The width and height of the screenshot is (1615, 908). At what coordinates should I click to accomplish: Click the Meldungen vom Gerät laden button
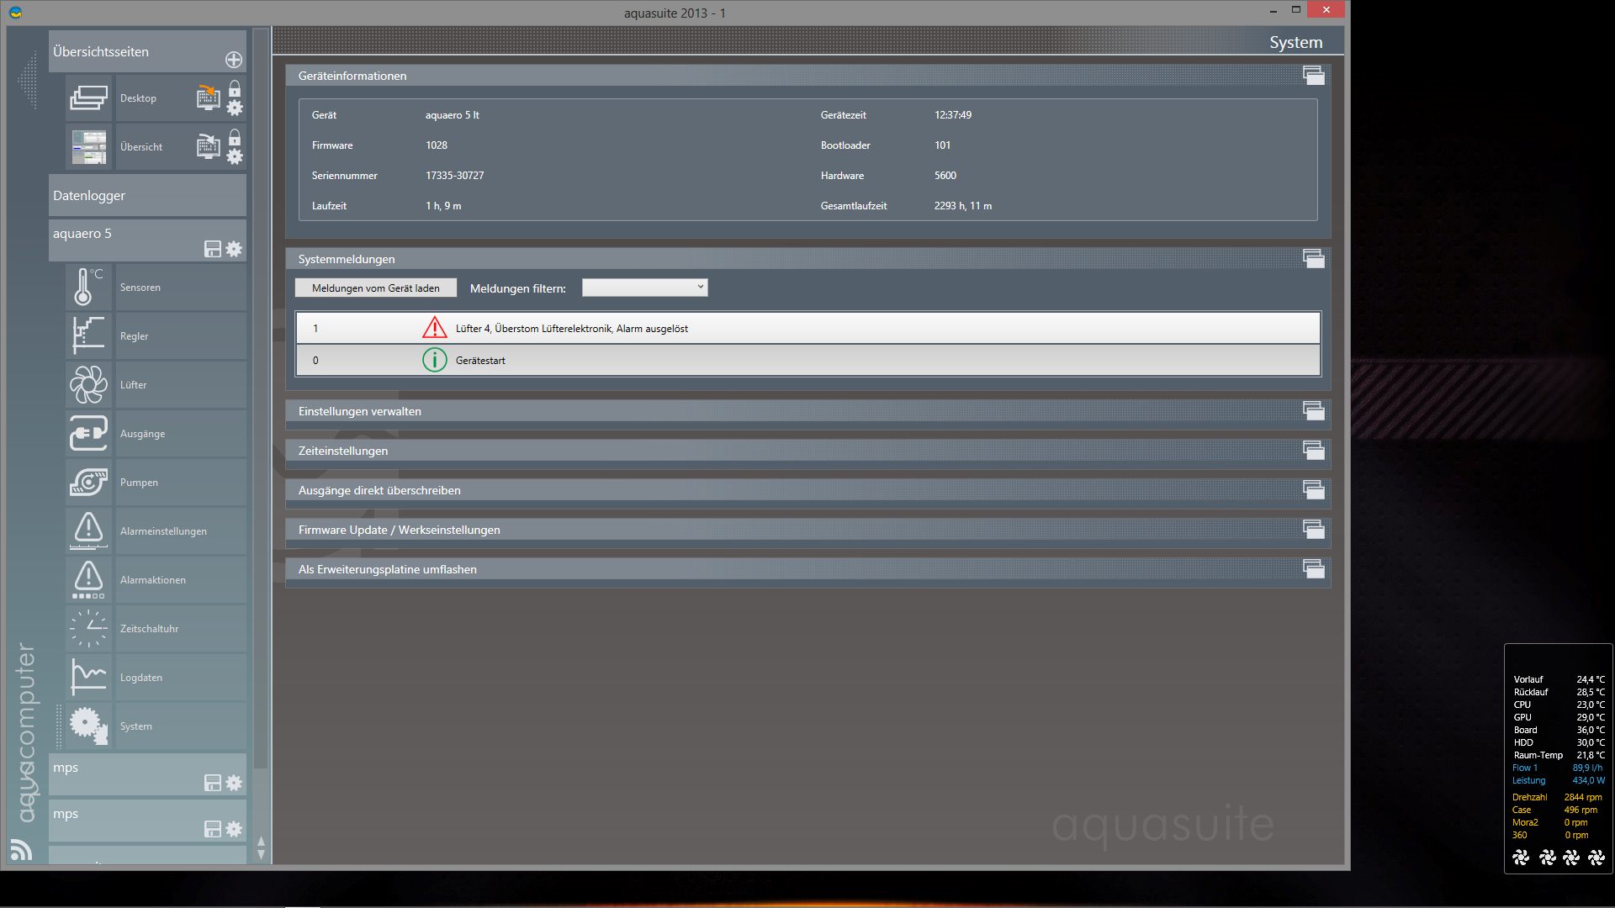pyautogui.click(x=375, y=288)
